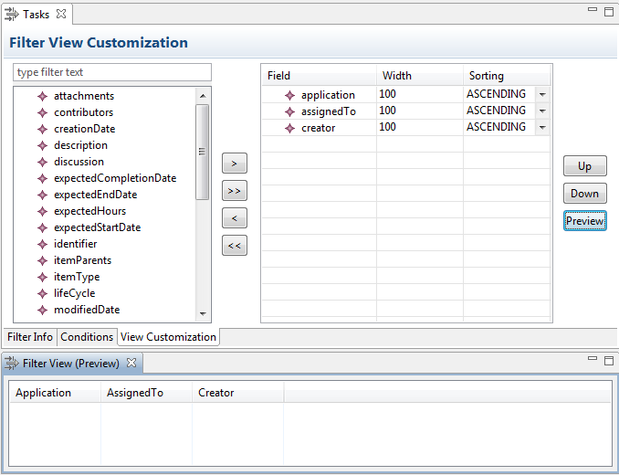Remove all fields with << button

(235, 246)
